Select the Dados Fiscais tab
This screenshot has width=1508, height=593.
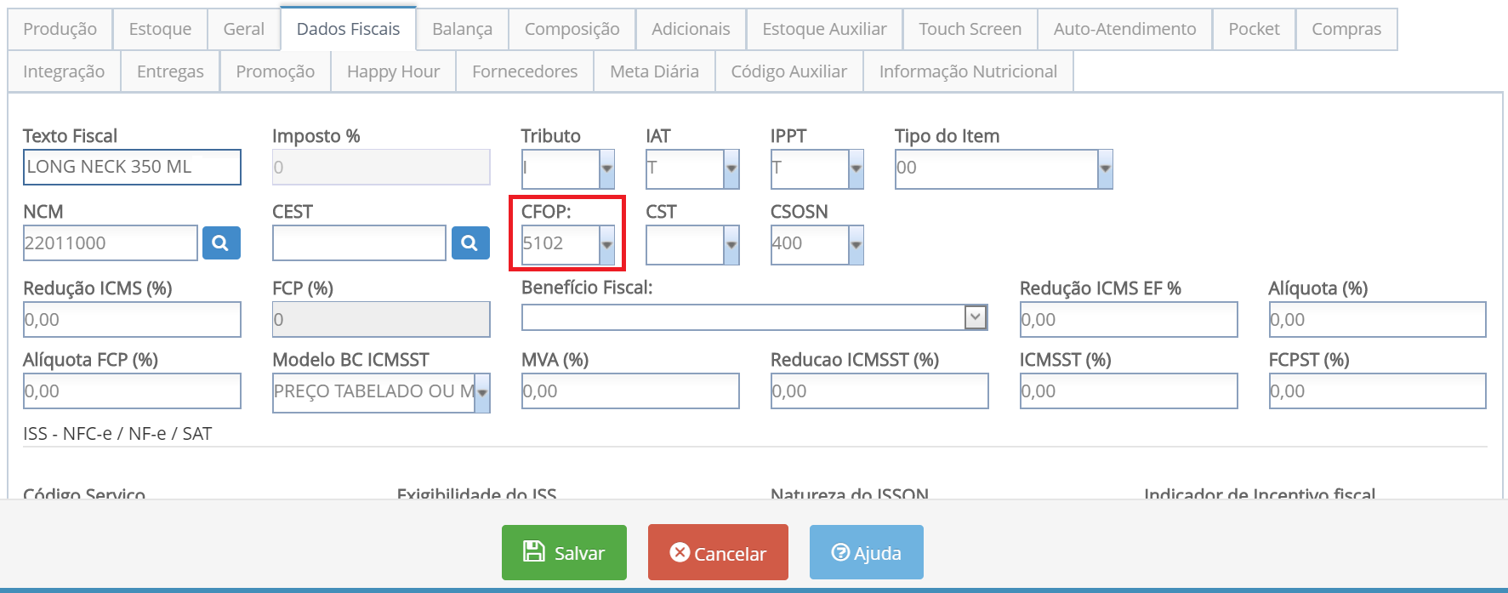(348, 29)
